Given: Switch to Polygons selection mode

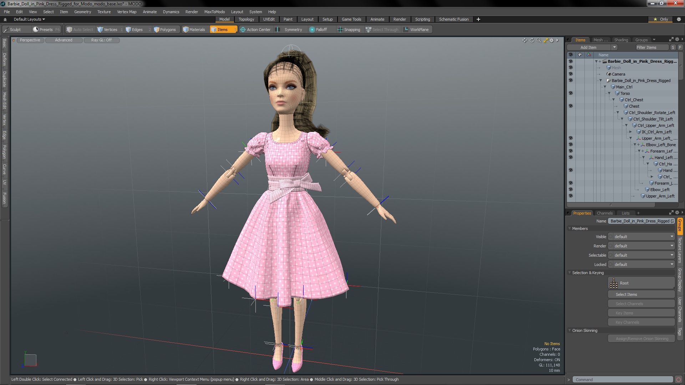Looking at the screenshot, I should [165, 30].
